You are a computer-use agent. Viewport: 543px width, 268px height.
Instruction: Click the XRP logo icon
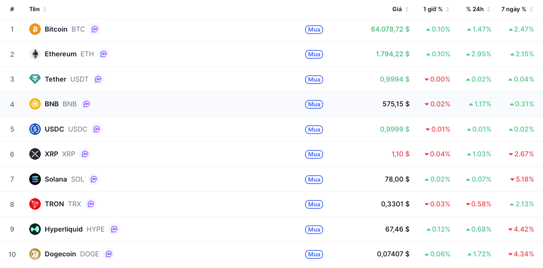35,154
